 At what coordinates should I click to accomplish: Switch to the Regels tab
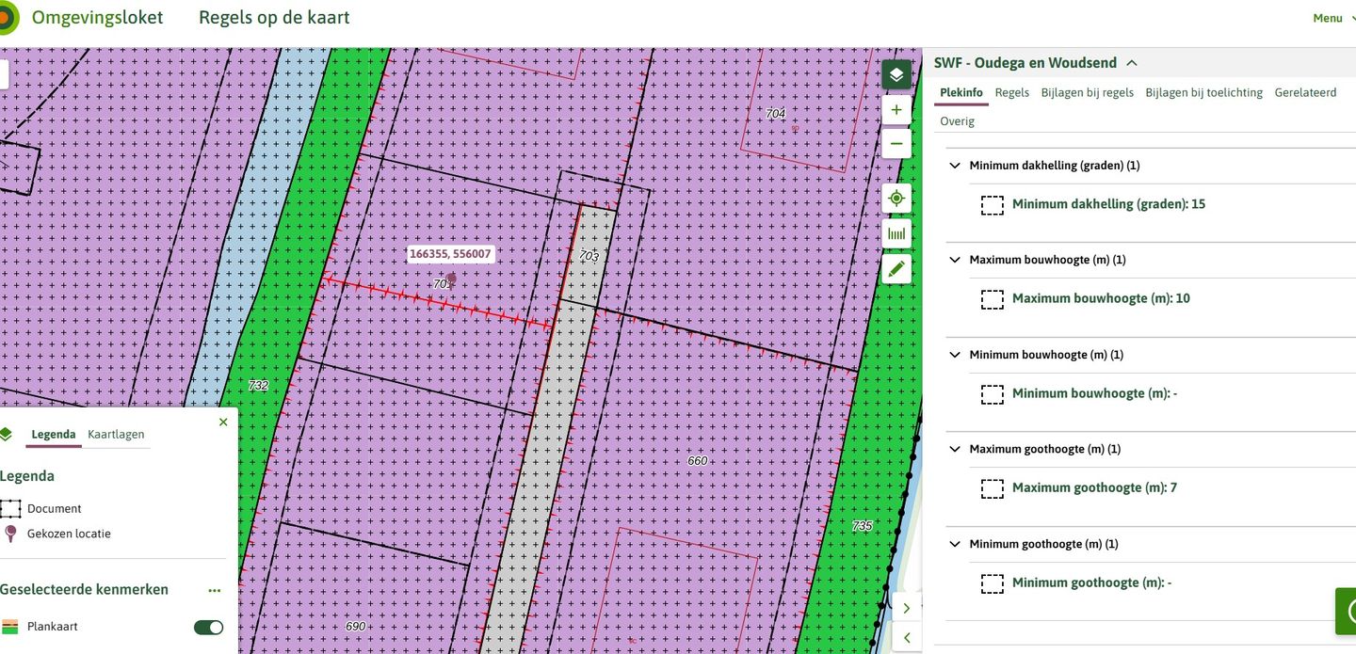[1011, 92]
